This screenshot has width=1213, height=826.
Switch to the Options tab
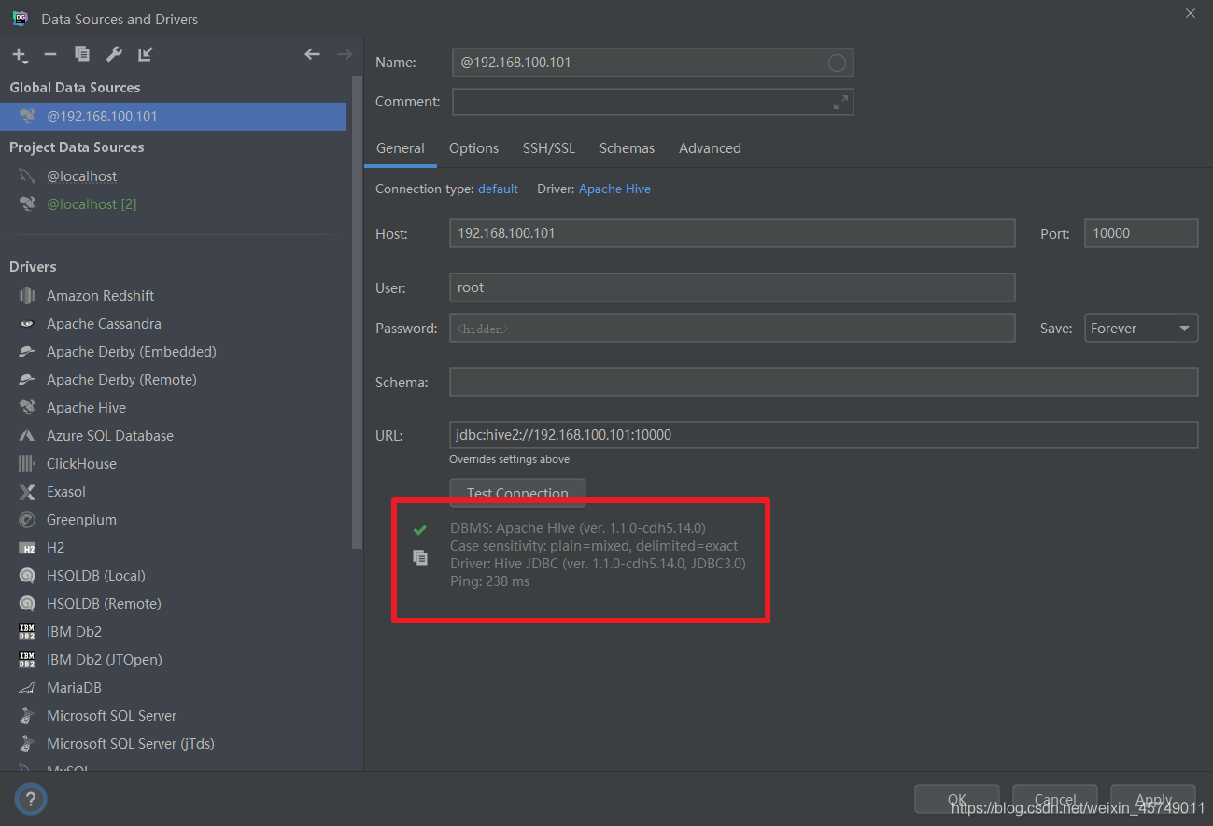tap(473, 148)
